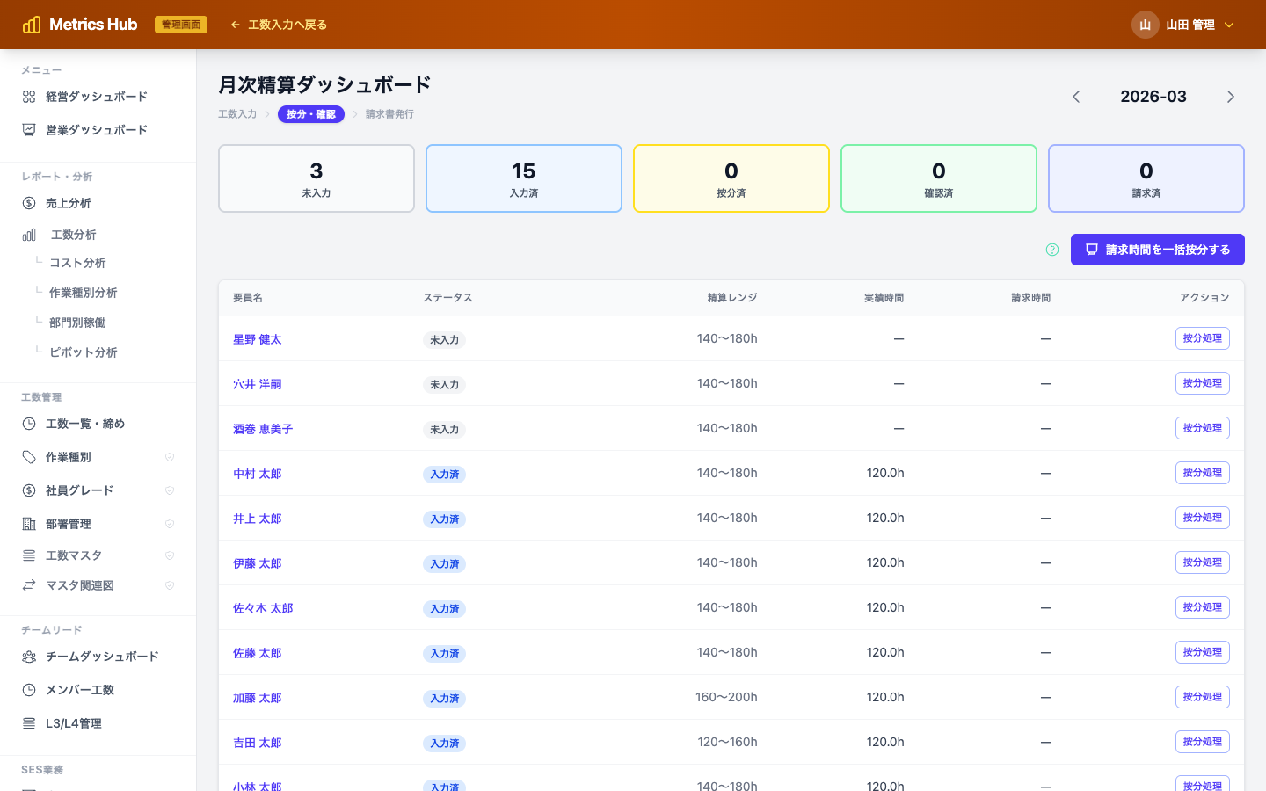Click 按分処理 for 中村 太郎

(x=1203, y=473)
